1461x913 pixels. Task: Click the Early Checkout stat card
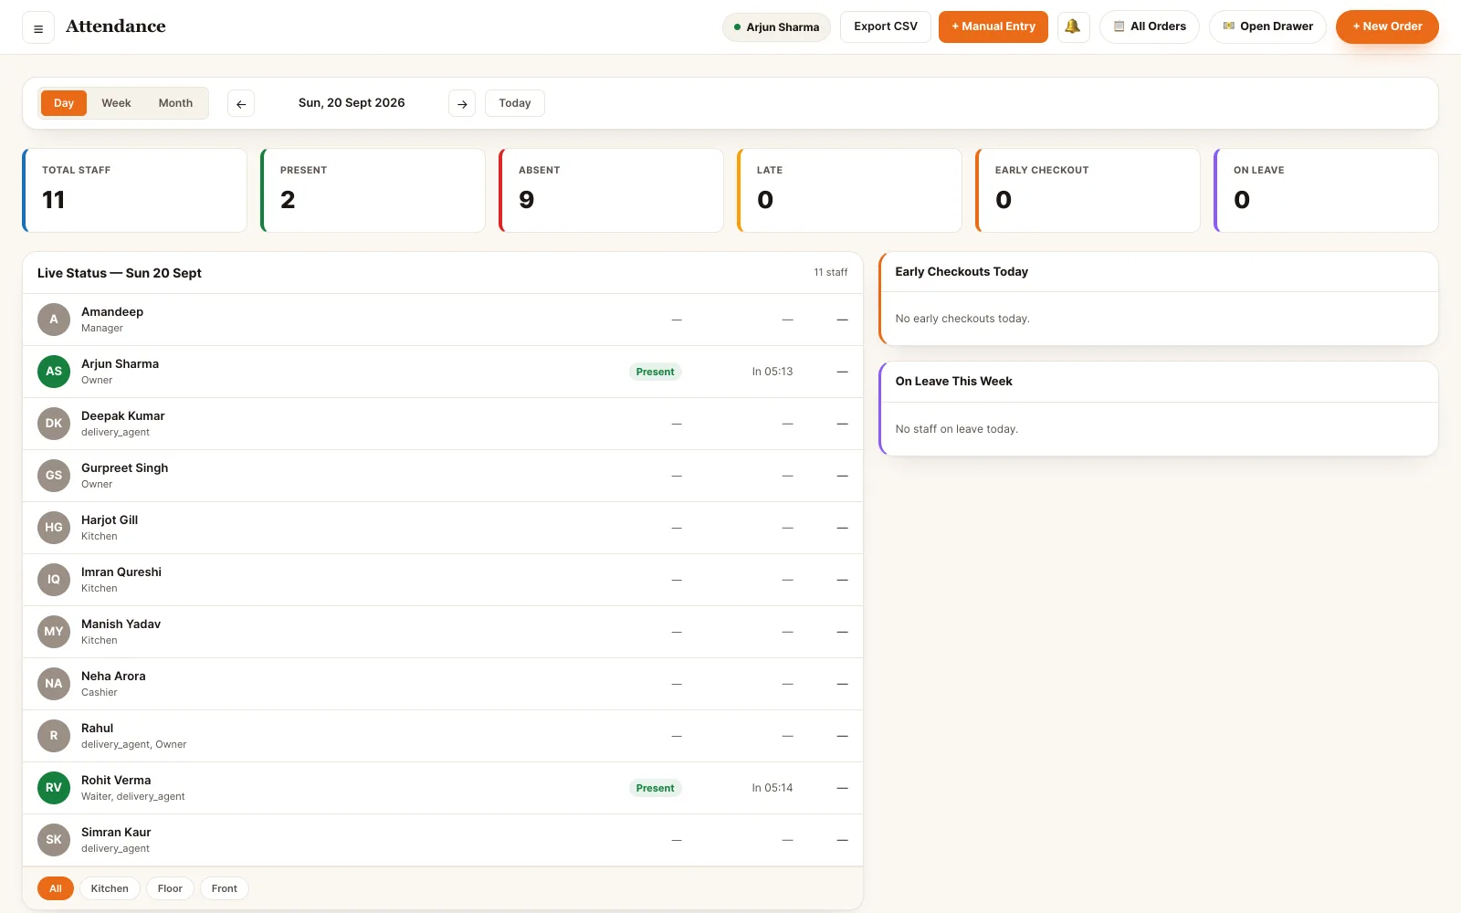click(x=1088, y=190)
